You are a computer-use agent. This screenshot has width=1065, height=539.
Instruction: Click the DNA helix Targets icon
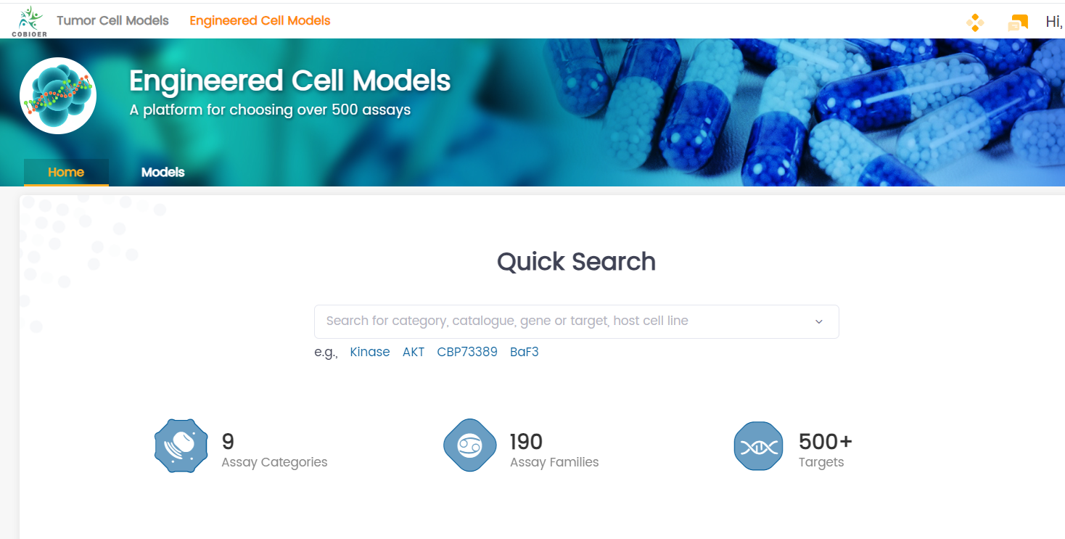[x=758, y=446]
